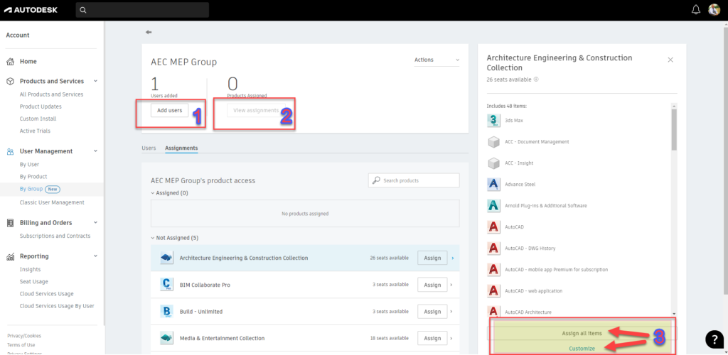Screen dimensions: 728x355
Task: Click the top Autodesk search box
Action: point(142,10)
